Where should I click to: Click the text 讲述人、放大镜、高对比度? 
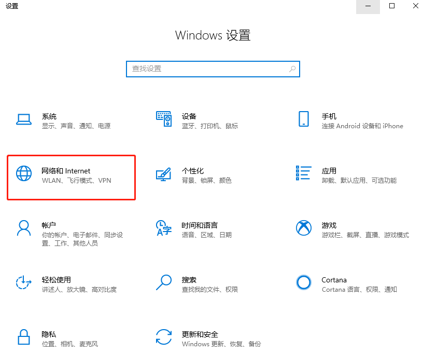[79, 290]
